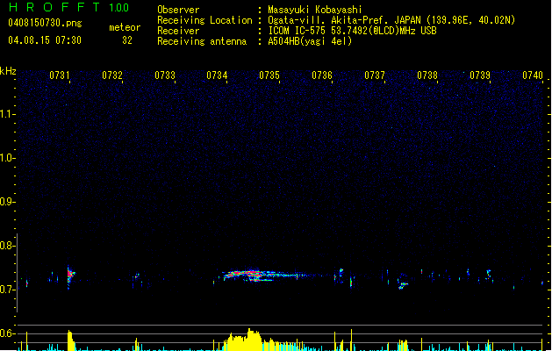Click the HROFFT 1.0.0 title text
The width and height of the screenshot is (552, 351).
[x=68, y=7]
